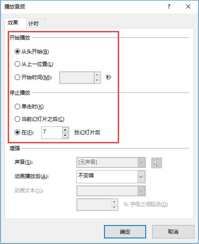Click the up arrow of 开始时间 spinner
199x244 pixels.
(x=97, y=75)
